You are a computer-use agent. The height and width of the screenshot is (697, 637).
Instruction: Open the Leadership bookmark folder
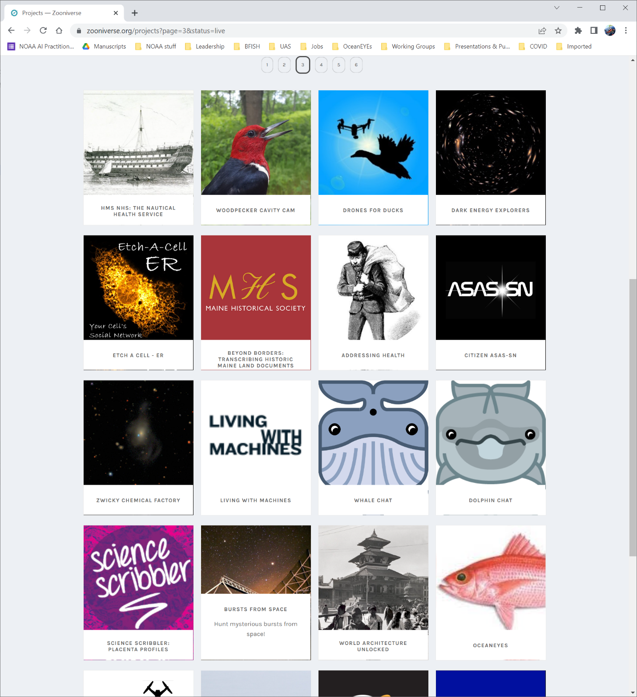tap(204, 46)
